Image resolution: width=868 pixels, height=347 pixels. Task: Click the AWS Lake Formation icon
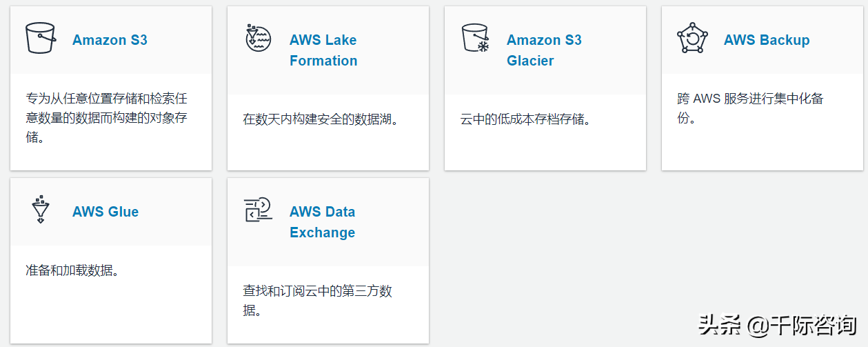pos(259,38)
